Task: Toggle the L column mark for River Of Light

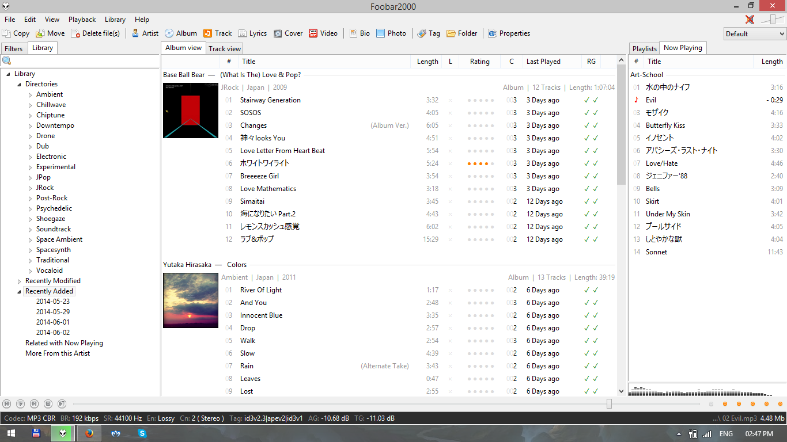Action: [x=450, y=290]
